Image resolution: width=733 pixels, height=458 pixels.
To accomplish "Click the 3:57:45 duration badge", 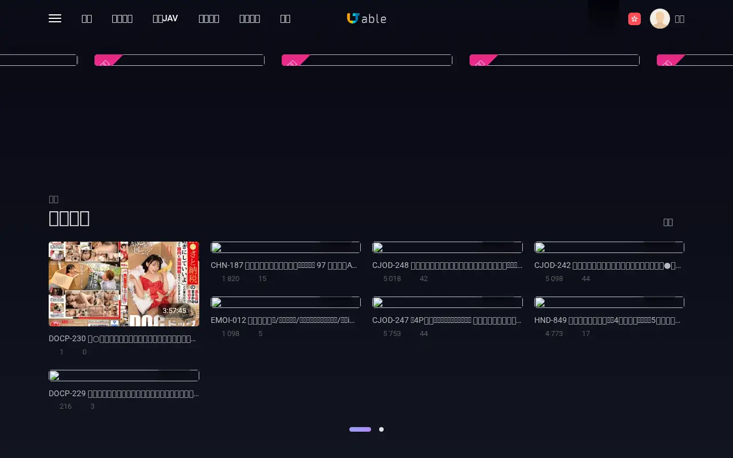I will click(x=175, y=311).
